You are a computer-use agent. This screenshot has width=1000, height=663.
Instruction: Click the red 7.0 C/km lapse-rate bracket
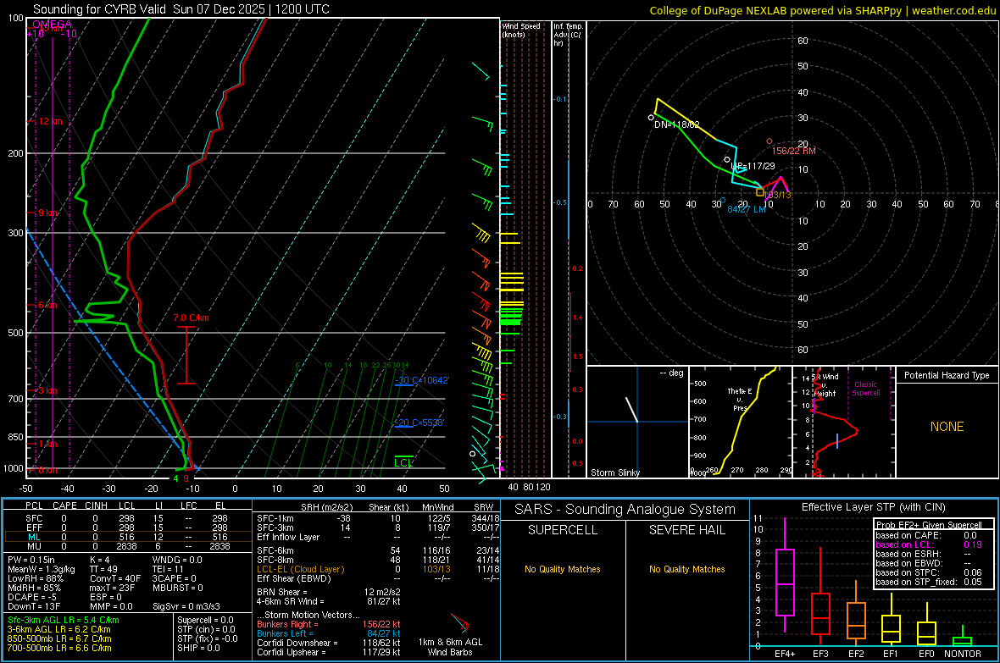(186, 355)
